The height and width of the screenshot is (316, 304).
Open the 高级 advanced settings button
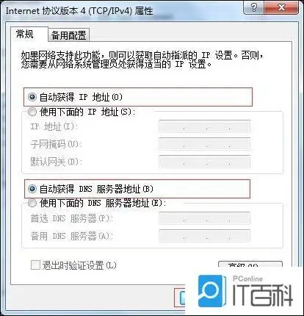250,265
